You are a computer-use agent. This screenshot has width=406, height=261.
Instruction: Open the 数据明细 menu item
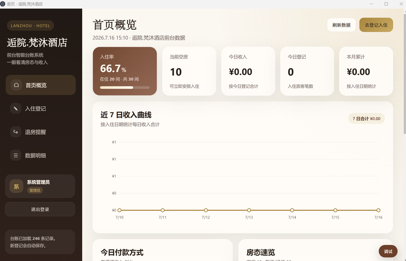[x=41, y=155]
